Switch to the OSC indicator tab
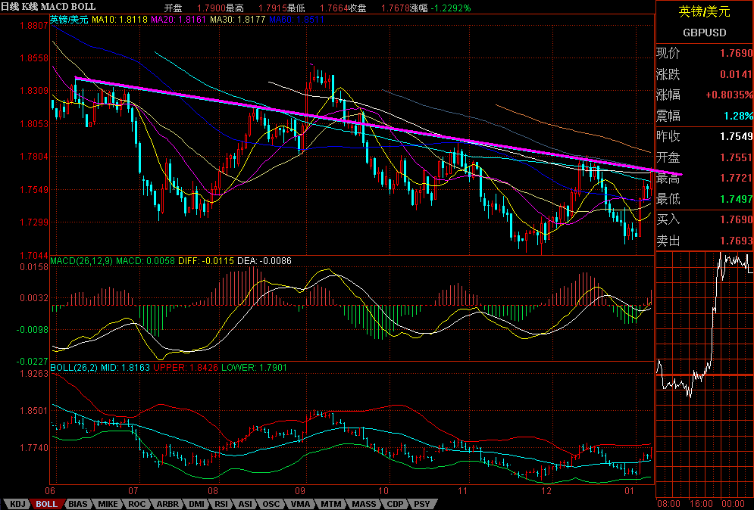This screenshot has height=510, width=754. click(271, 504)
